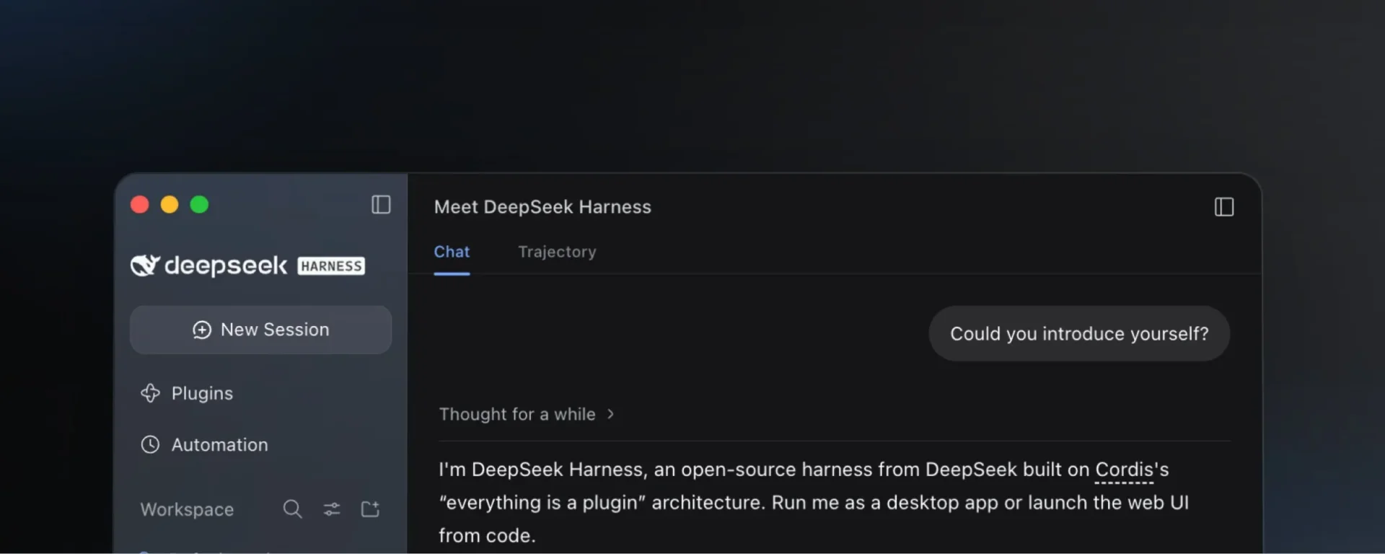Switch to the Trajectory tab
This screenshot has height=554, width=1385.
click(557, 252)
